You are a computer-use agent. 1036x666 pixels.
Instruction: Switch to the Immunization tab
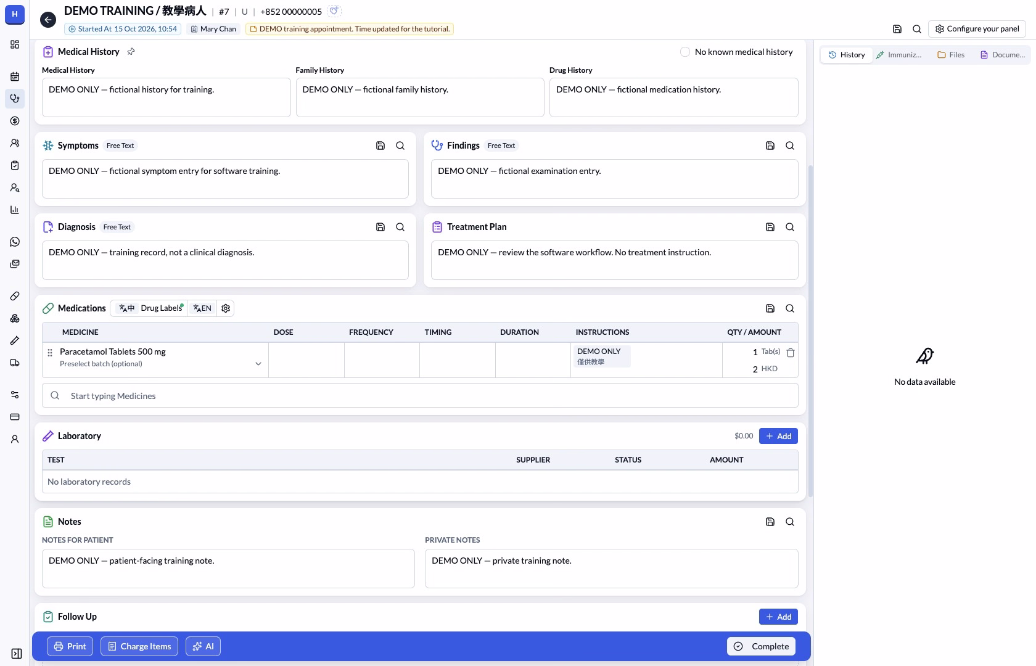(x=898, y=55)
